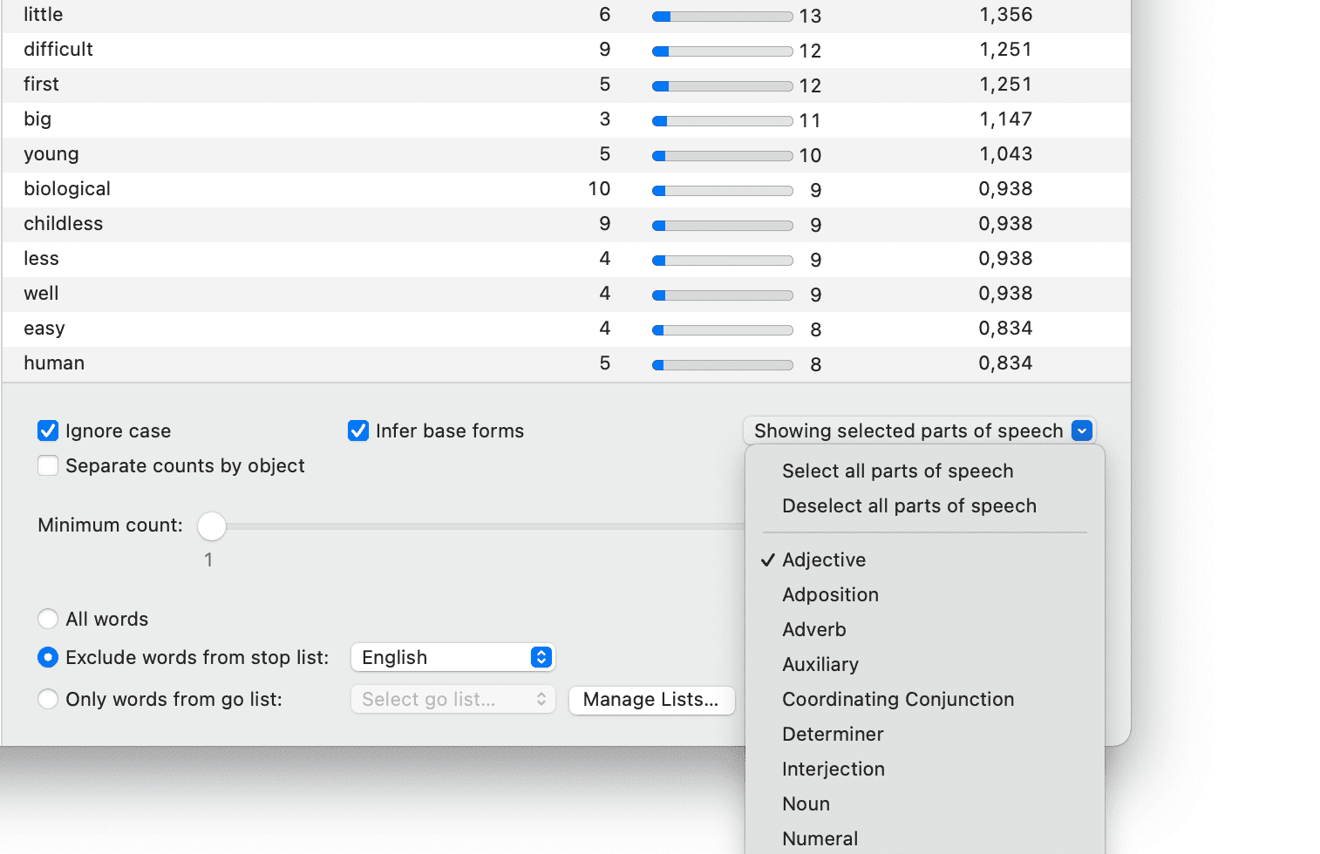Click the count bar in human row
Viewport: 1320px width, 854px height.
(723, 365)
